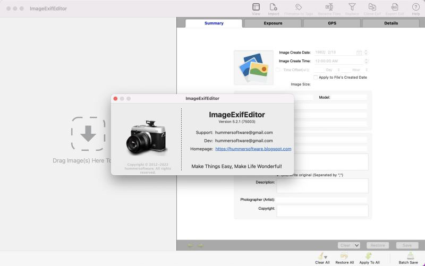This screenshot has width=425, height=266.
Task: Click the camera icon in About dialog
Action: pos(147,138)
